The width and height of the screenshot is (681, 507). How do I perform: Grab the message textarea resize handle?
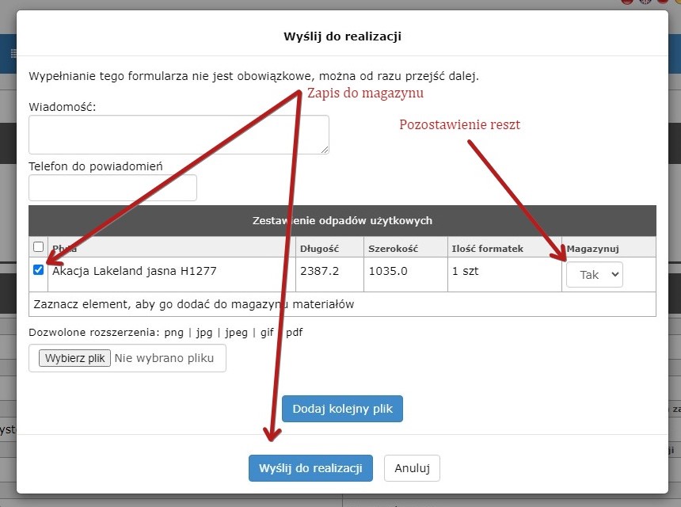325,150
